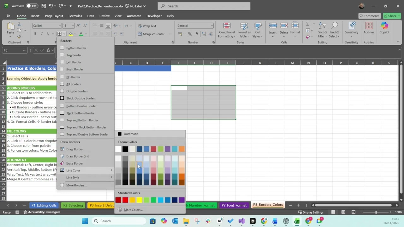404x227 pixels.
Task: Select the Format Painter brush icon
Action: pyautogui.click(x=19, y=37)
